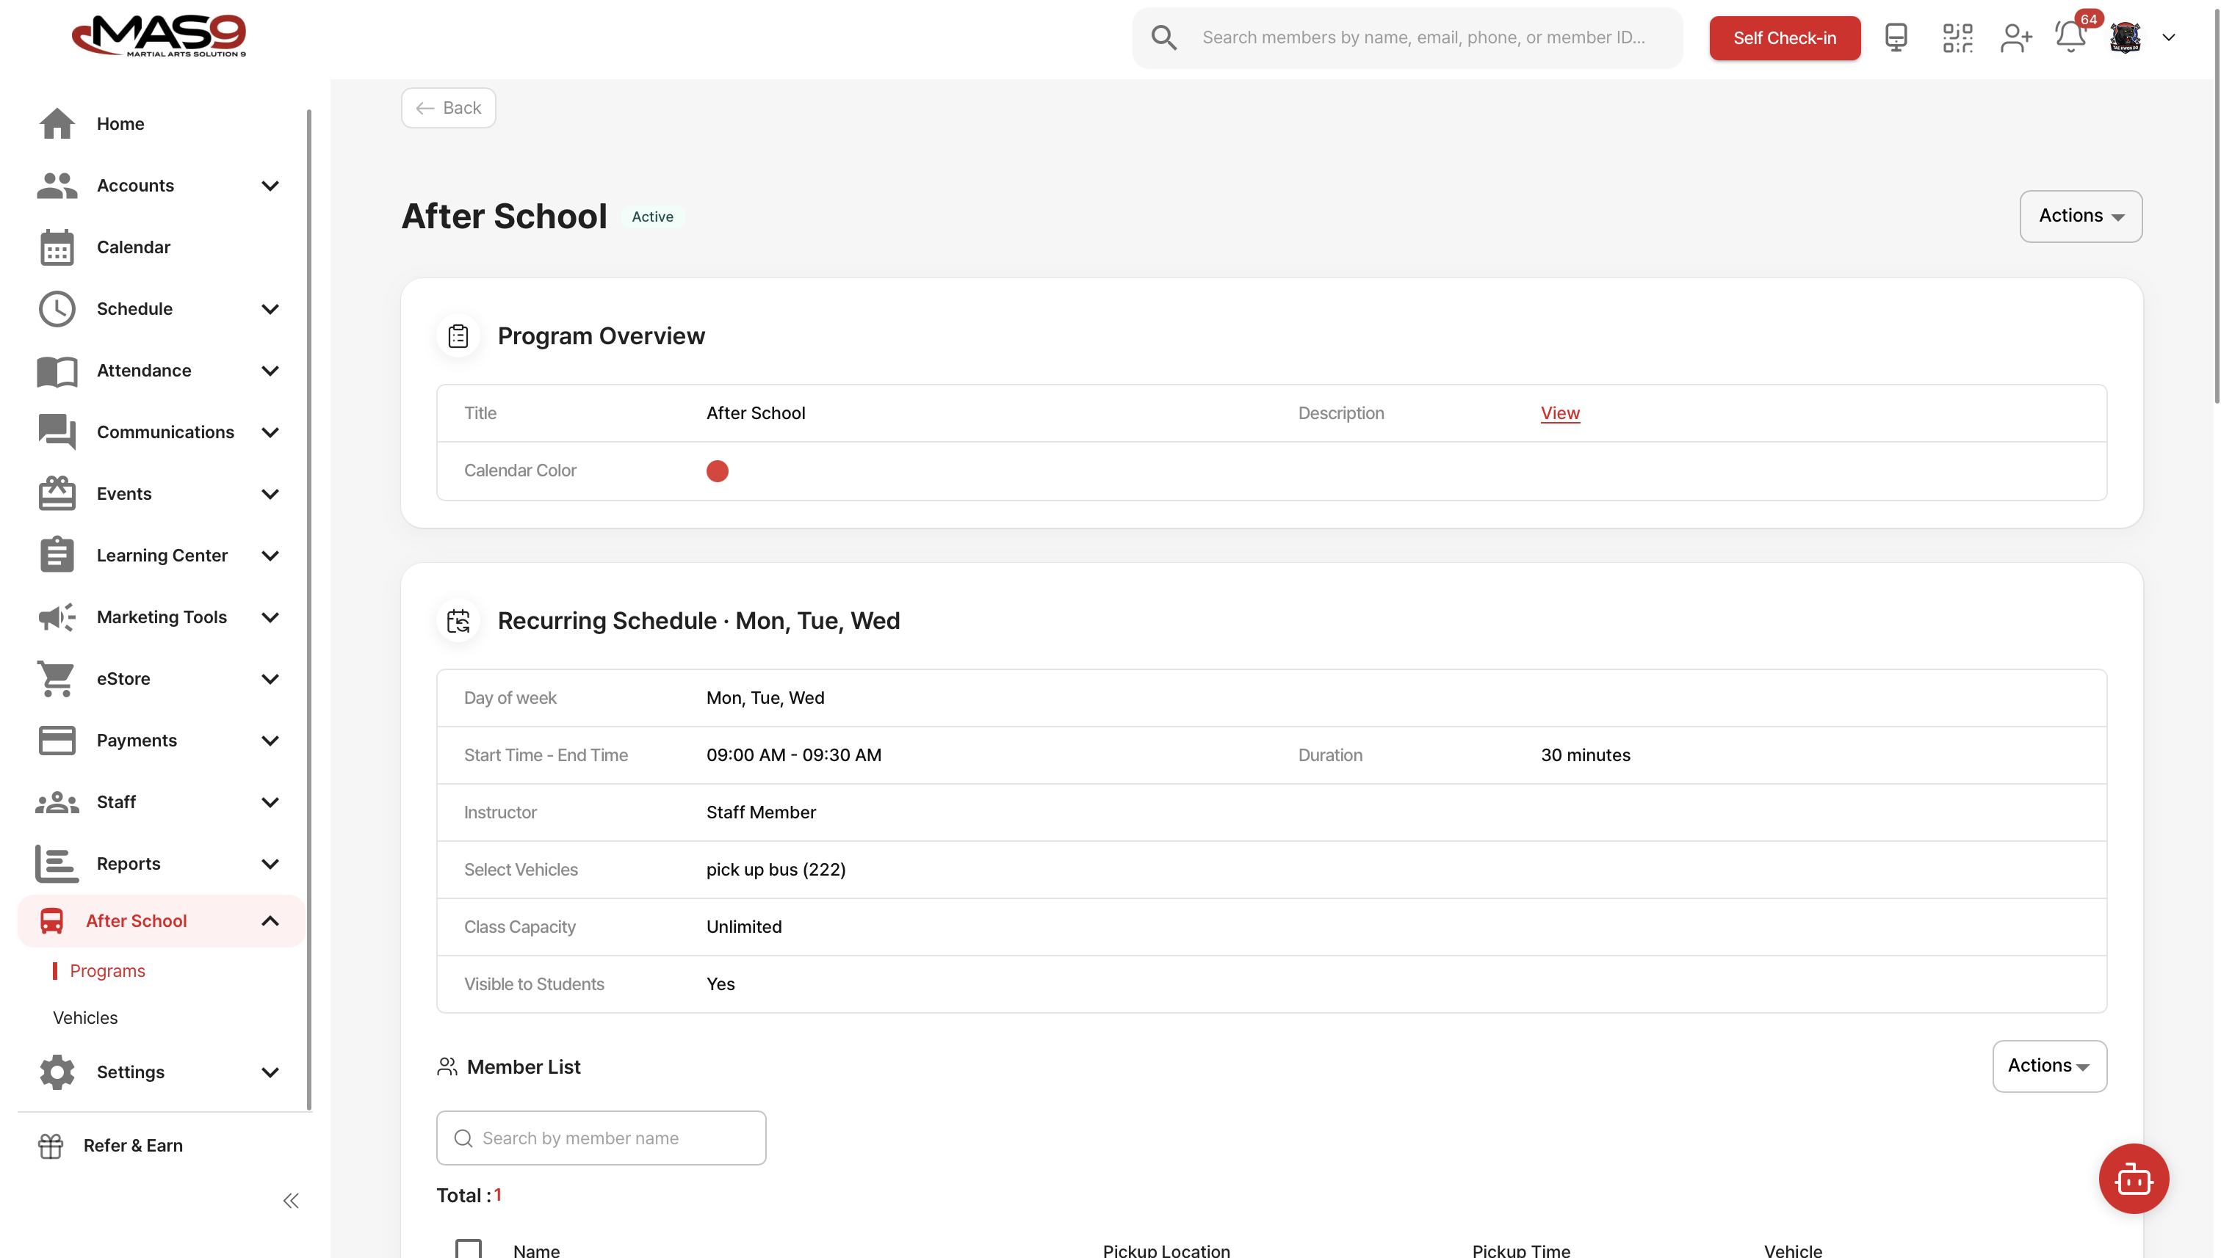Select all members checkbox in table header
This screenshot has height=1258, width=2221.
pos(469,1248)
